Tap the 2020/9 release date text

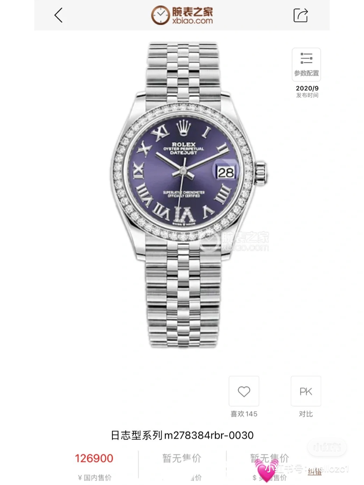point(307,88)
